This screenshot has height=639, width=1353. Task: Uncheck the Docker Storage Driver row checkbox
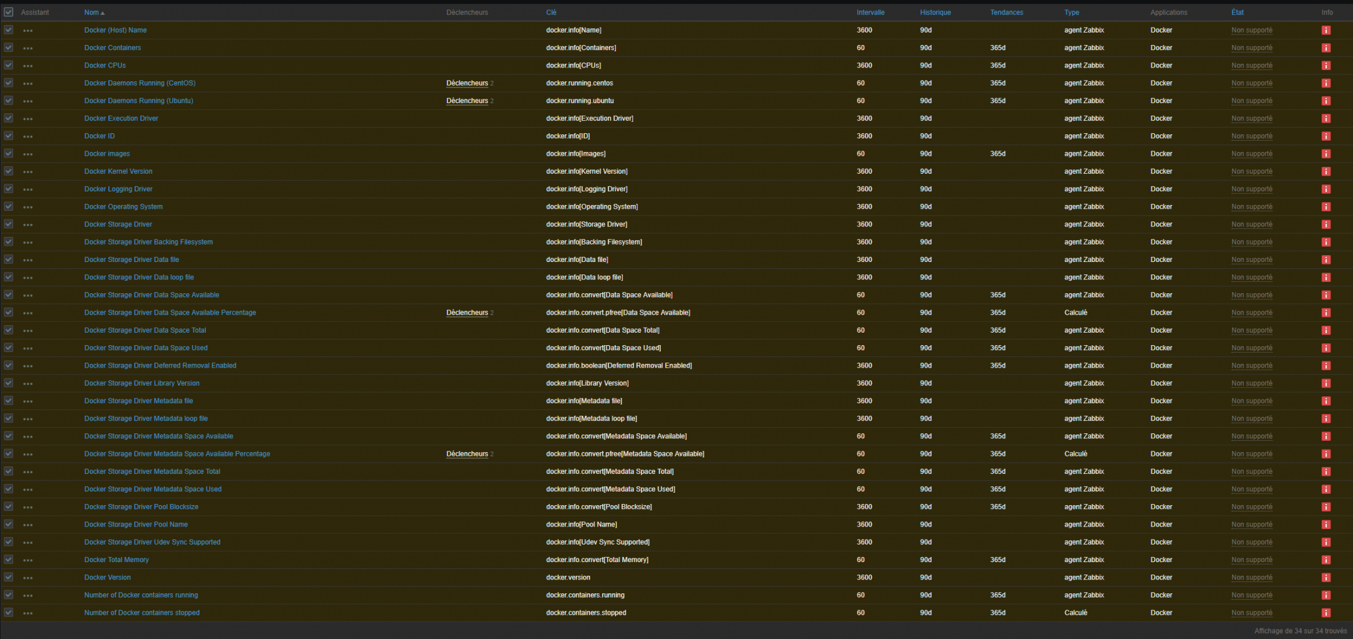[x=9, y=224]
